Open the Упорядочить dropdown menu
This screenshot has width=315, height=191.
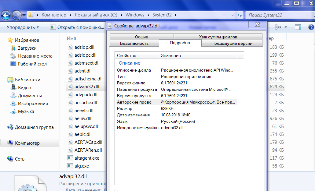(x=23, y=27)
